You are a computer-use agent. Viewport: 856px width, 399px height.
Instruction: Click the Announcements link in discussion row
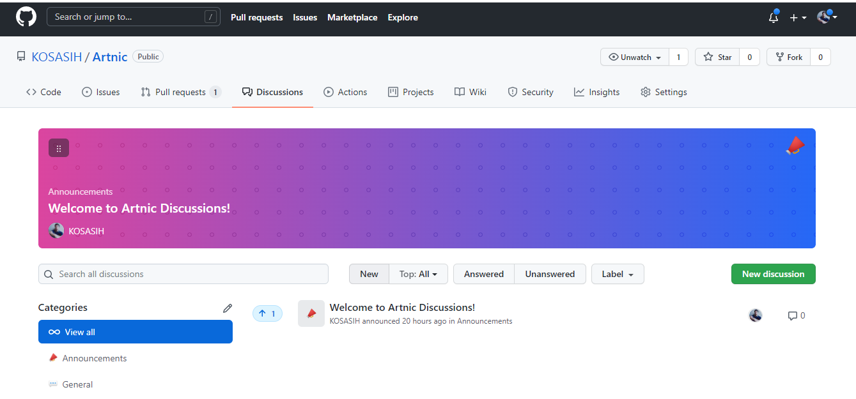tap(485, 321)
